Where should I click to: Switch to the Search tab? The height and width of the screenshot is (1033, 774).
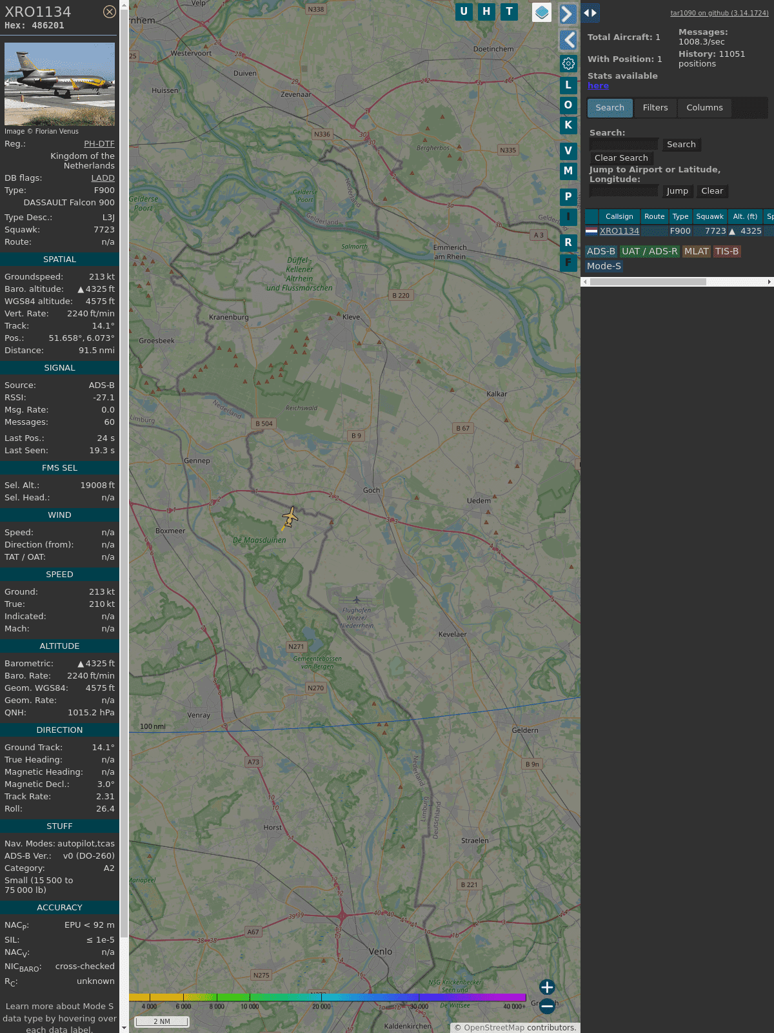610,108
